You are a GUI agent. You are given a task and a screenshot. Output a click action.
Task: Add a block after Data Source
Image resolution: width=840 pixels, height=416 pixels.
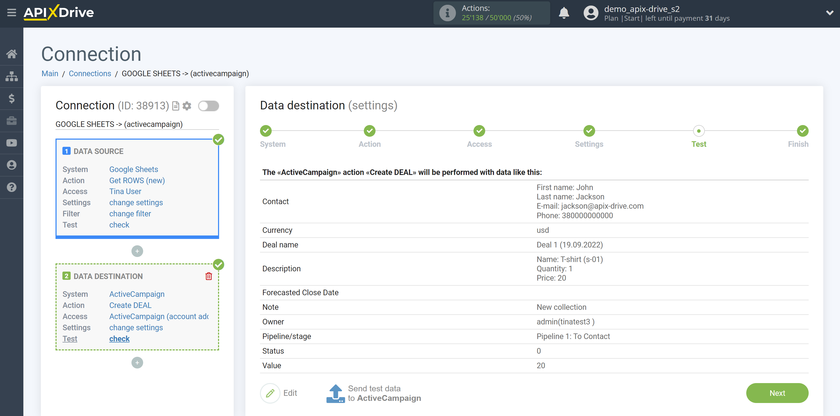click(x=137, y=251)
